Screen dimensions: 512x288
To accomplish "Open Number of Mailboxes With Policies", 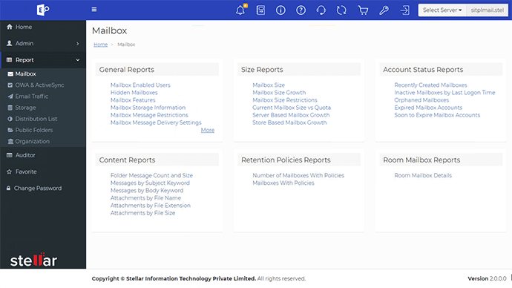I will tap(298, 175).
